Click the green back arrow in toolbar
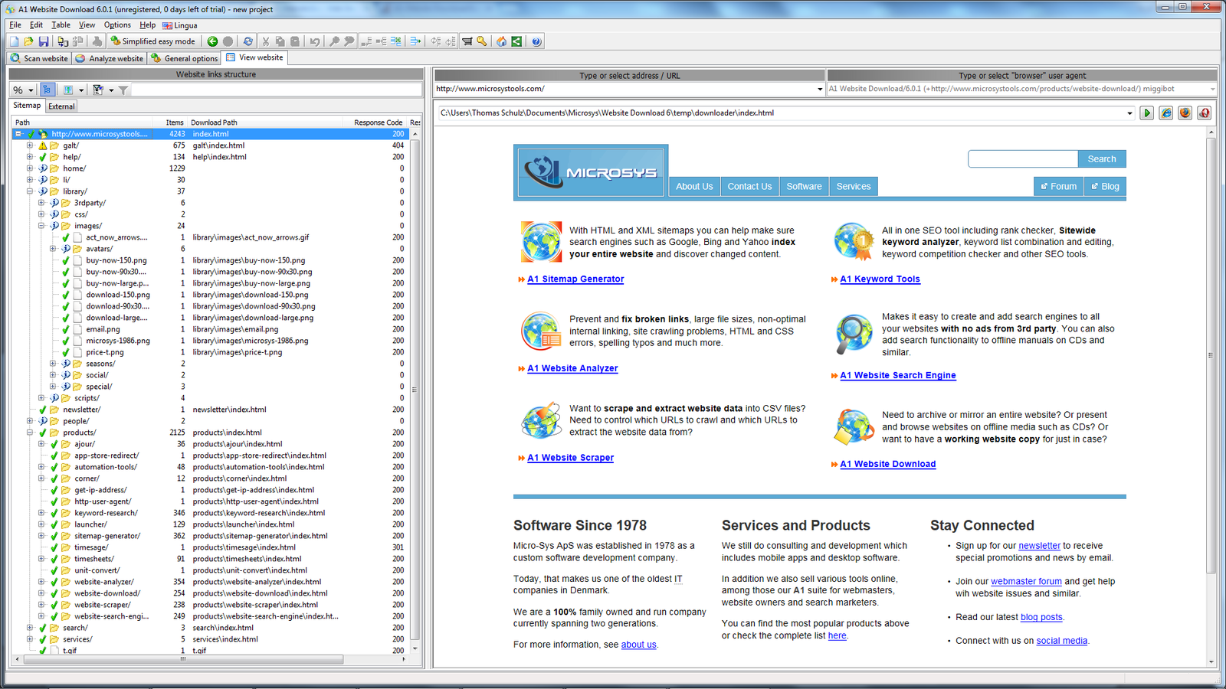The height and width of the screenshot is (689, 1226). click(212, 41)
